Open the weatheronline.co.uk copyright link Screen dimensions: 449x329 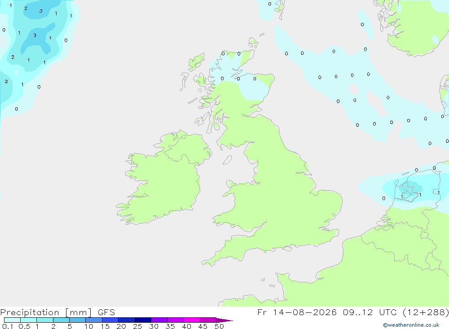coord(411,325)
